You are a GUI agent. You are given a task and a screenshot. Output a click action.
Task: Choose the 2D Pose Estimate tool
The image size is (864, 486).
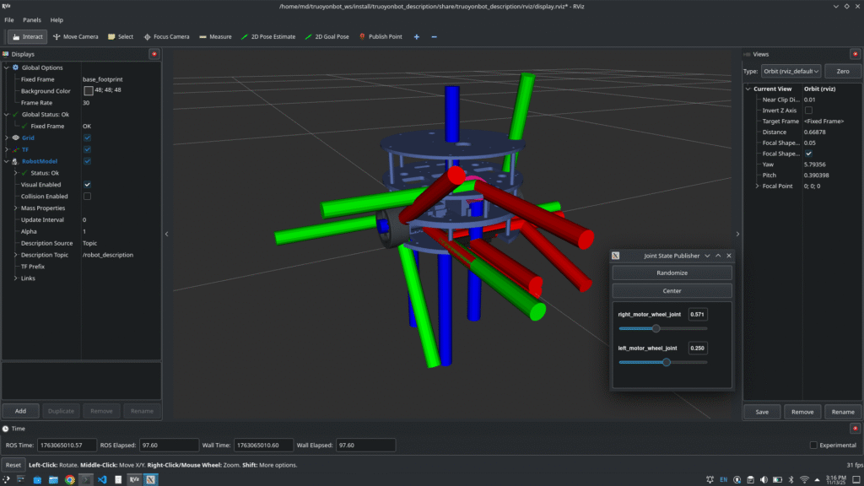point(268,37)
